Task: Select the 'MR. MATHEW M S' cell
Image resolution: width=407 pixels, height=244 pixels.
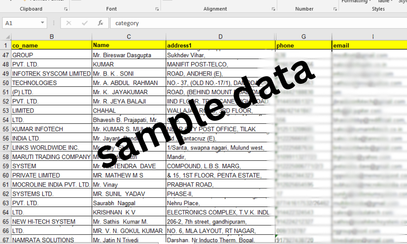Action: tap(129, 175)
